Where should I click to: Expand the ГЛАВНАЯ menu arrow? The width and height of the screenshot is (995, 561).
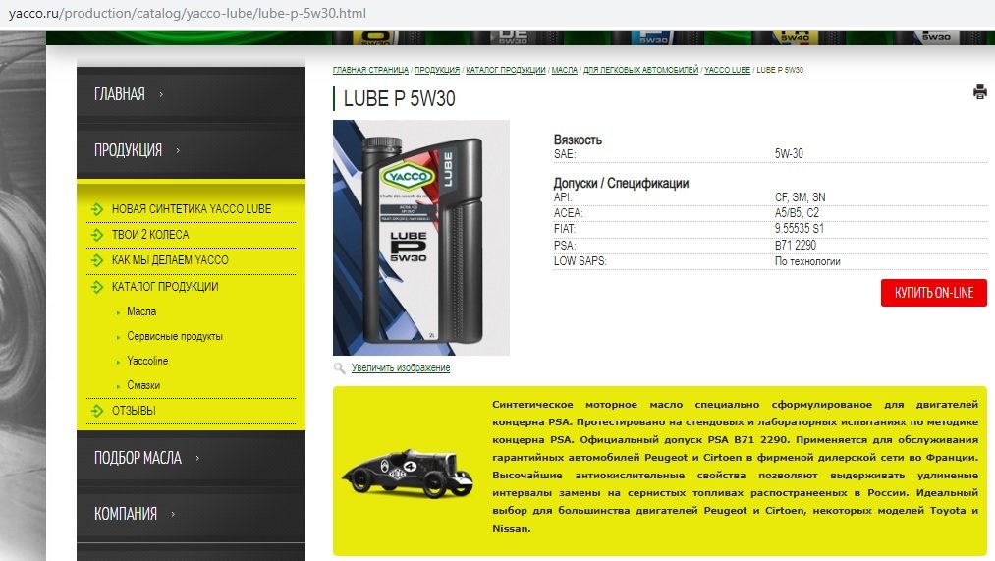[161, 94]
